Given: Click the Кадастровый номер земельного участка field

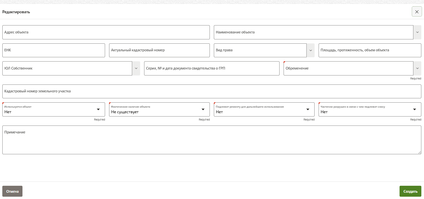Looking at the screenshot, I should pos(212,91).
